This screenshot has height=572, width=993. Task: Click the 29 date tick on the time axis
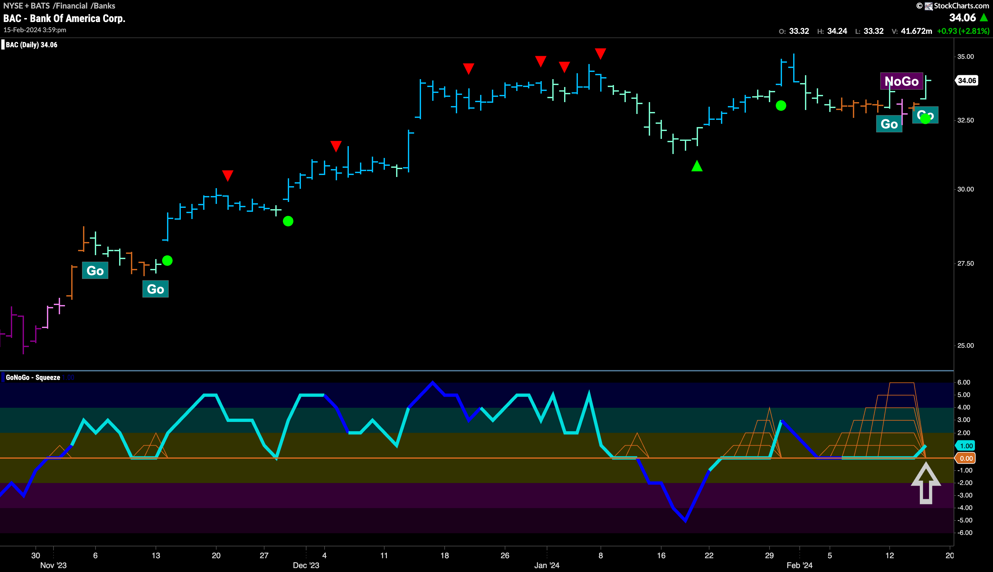pyautogui.click(x=769, y=556)
